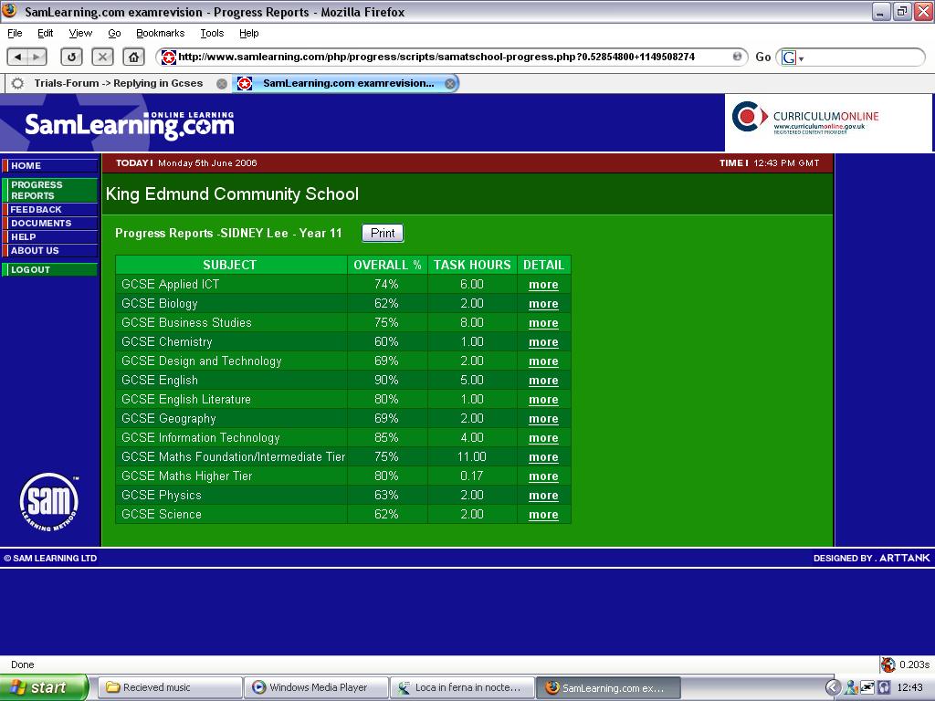
Task: Click the small go icon inside the address bar
Action: [737, 57]
